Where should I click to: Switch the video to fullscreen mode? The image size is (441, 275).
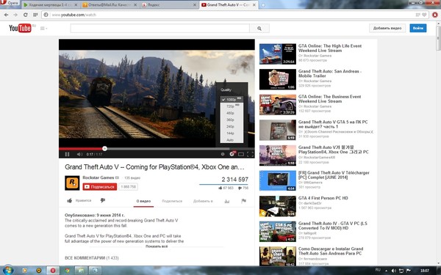250,154
